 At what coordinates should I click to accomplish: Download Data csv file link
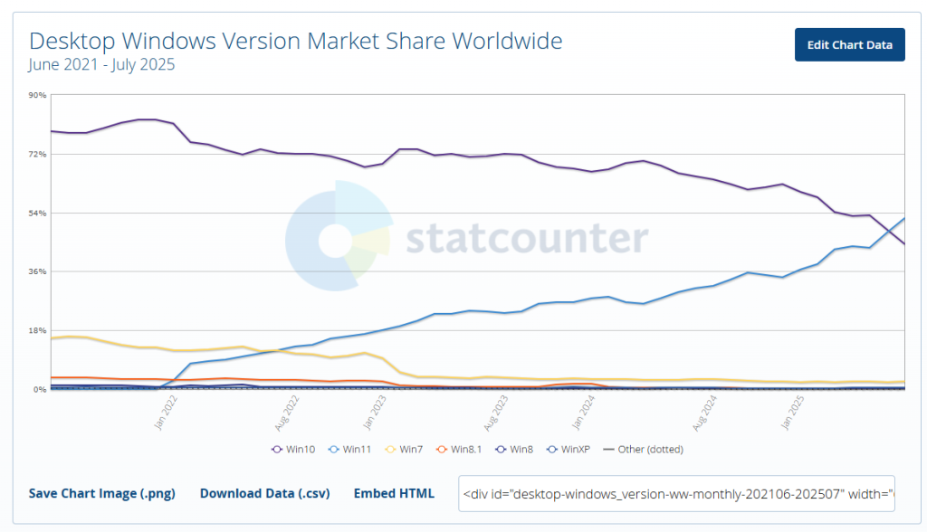pos(265,493)
